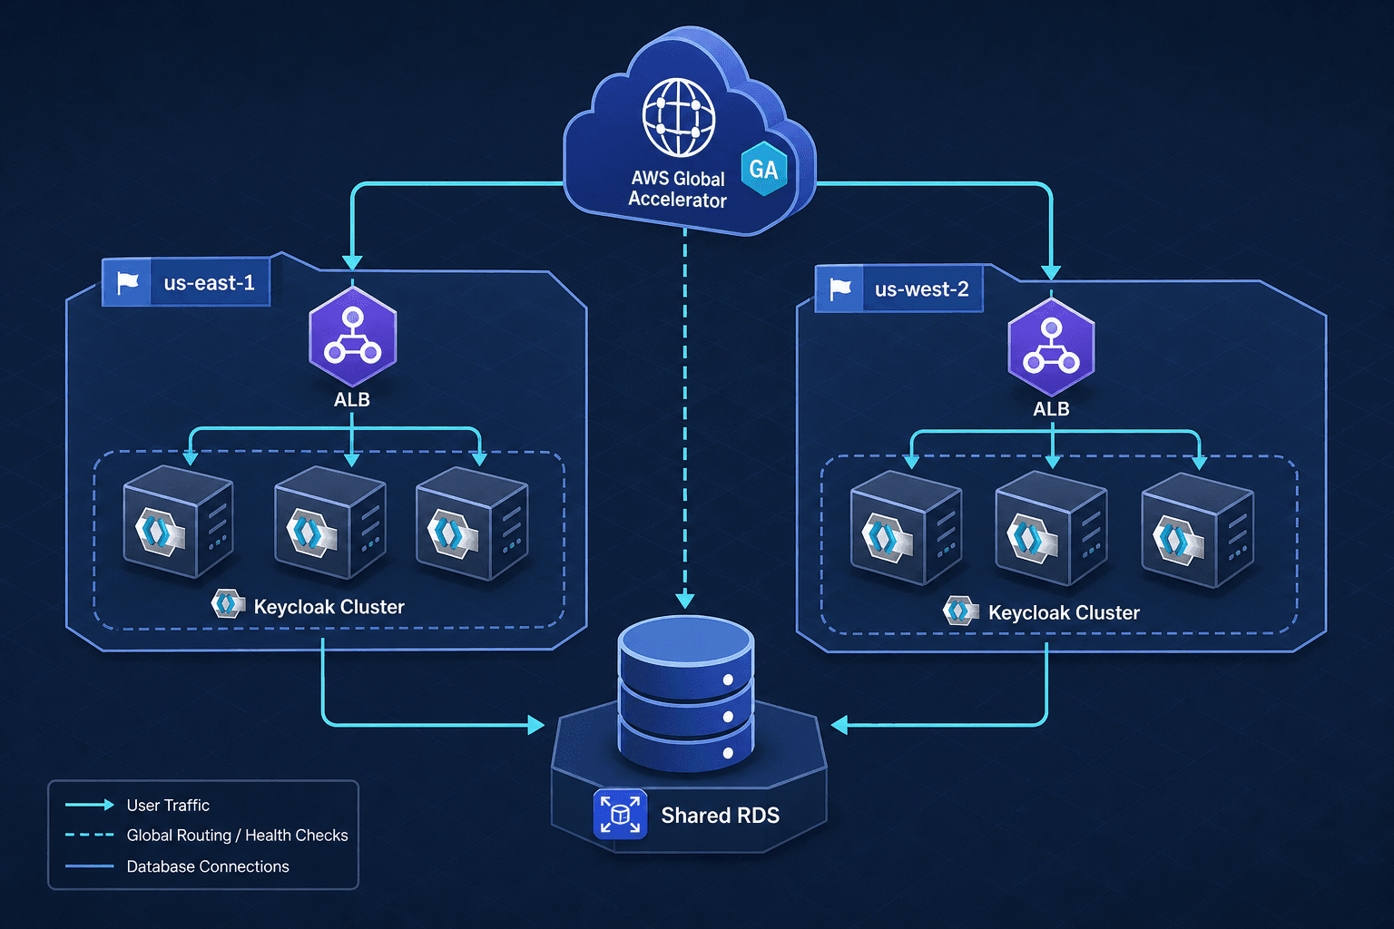Click the database cylinder stack icon
The image size is (1394, 929).
[685, 694]
